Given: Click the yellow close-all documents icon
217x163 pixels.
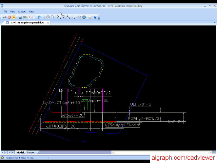Looking at the screenshot, I should click(14, 17).
